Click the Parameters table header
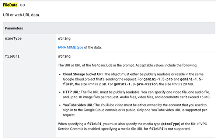216x140 pixels. coord(109,28)
